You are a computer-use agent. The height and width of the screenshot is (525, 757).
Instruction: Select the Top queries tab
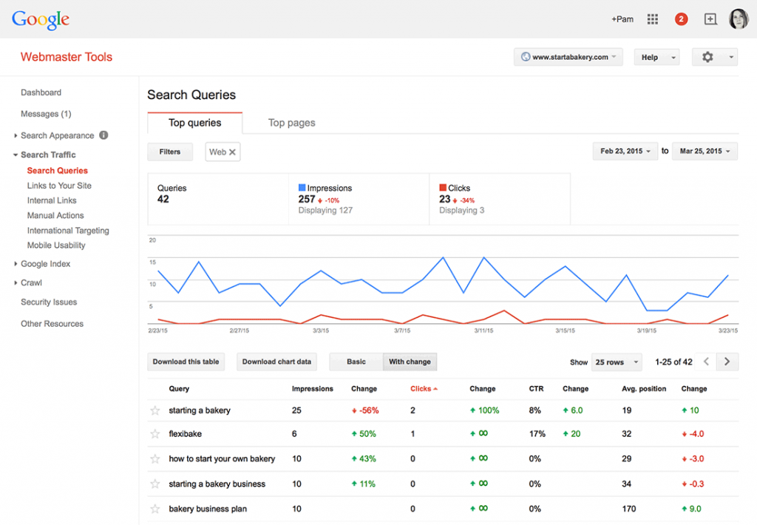pyautogui.click(x=194, y=123)
